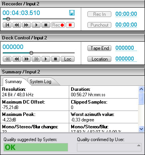Viewport: 145px width, 155px height.
Task: Fast rewind the deck tape
Action: pyautogui.click(x=7, y=59)
